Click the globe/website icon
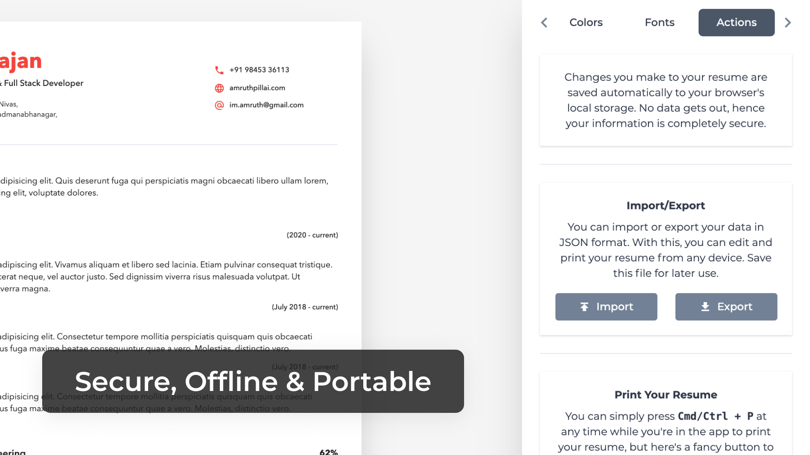The height and width of the screenshot is (455, 810). [x=219, y=88]
